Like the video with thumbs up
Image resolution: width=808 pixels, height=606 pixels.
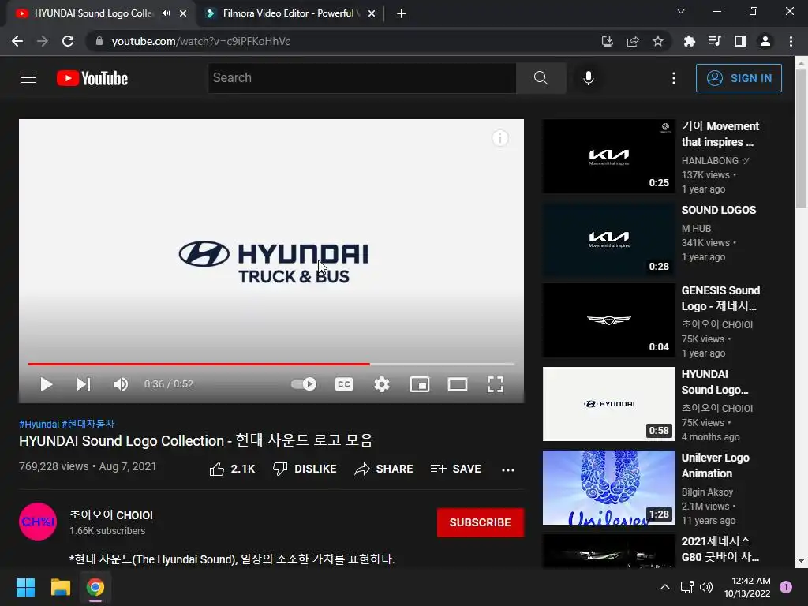click(x=233, y=469)
